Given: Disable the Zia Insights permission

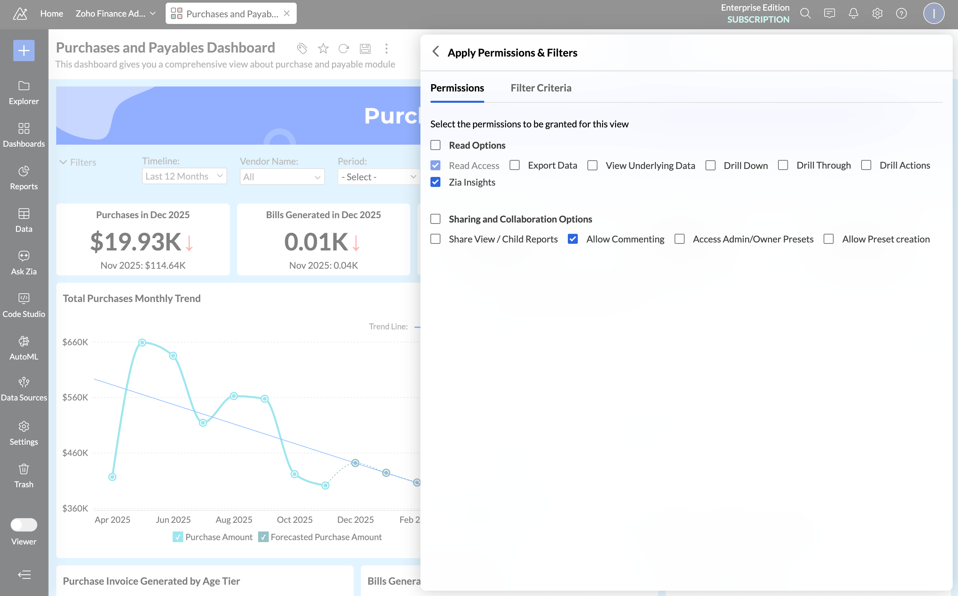Looking at the screenshot, I should click(x=435, y=182).
